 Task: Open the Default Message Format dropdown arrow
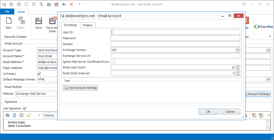[x=268, y=79]
